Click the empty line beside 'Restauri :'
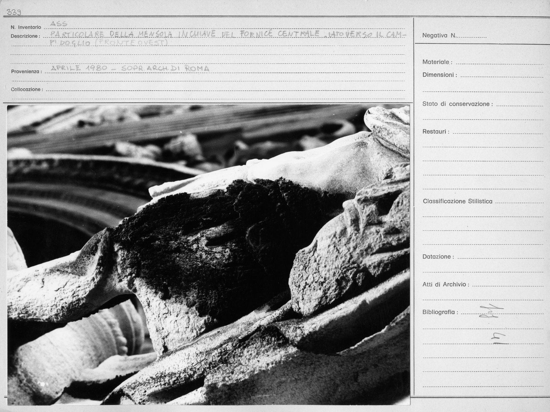550x412 pixels. tap(498, 133)
